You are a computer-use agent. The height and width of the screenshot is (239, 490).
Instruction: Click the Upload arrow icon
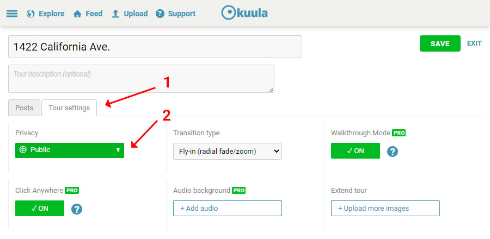click(x=115, y=14)
